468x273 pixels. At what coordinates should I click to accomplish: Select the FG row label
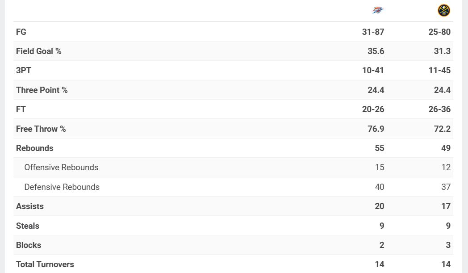coord(21,32)
